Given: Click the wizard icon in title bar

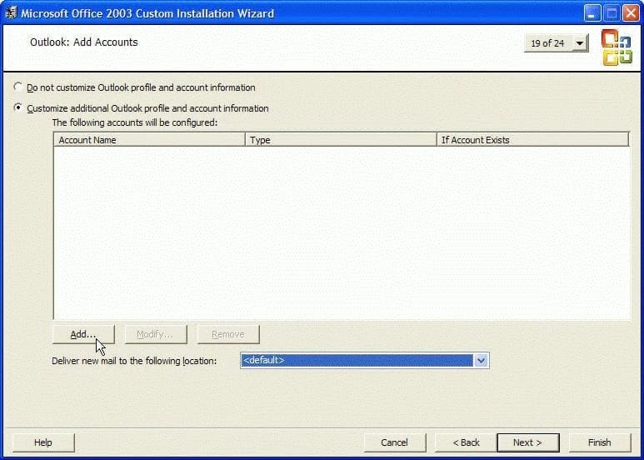Looking at the screenshot, I should pos(11,12).
